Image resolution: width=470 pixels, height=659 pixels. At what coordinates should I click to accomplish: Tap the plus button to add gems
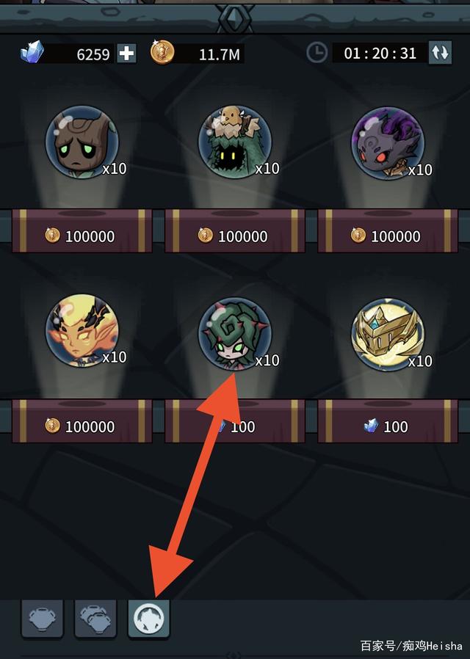126,54
